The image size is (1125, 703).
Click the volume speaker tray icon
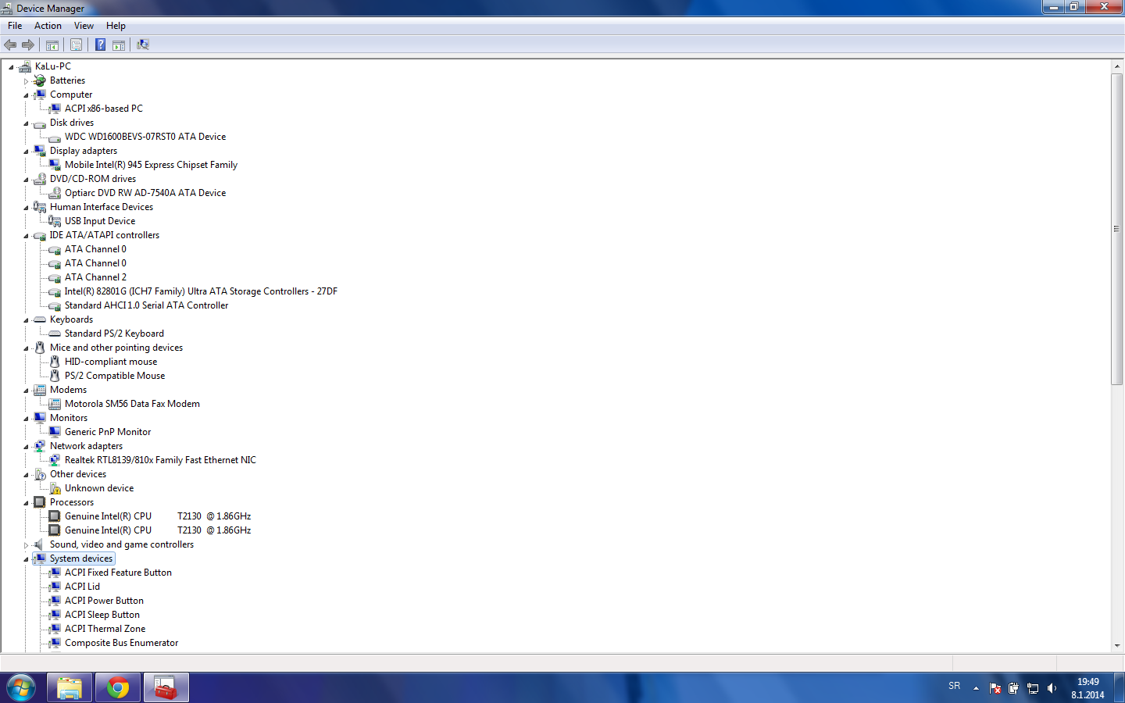(1052, 688)
